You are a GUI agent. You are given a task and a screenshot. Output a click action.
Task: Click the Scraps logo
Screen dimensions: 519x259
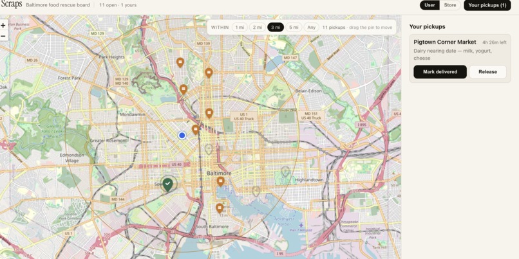tap(11, 4)
